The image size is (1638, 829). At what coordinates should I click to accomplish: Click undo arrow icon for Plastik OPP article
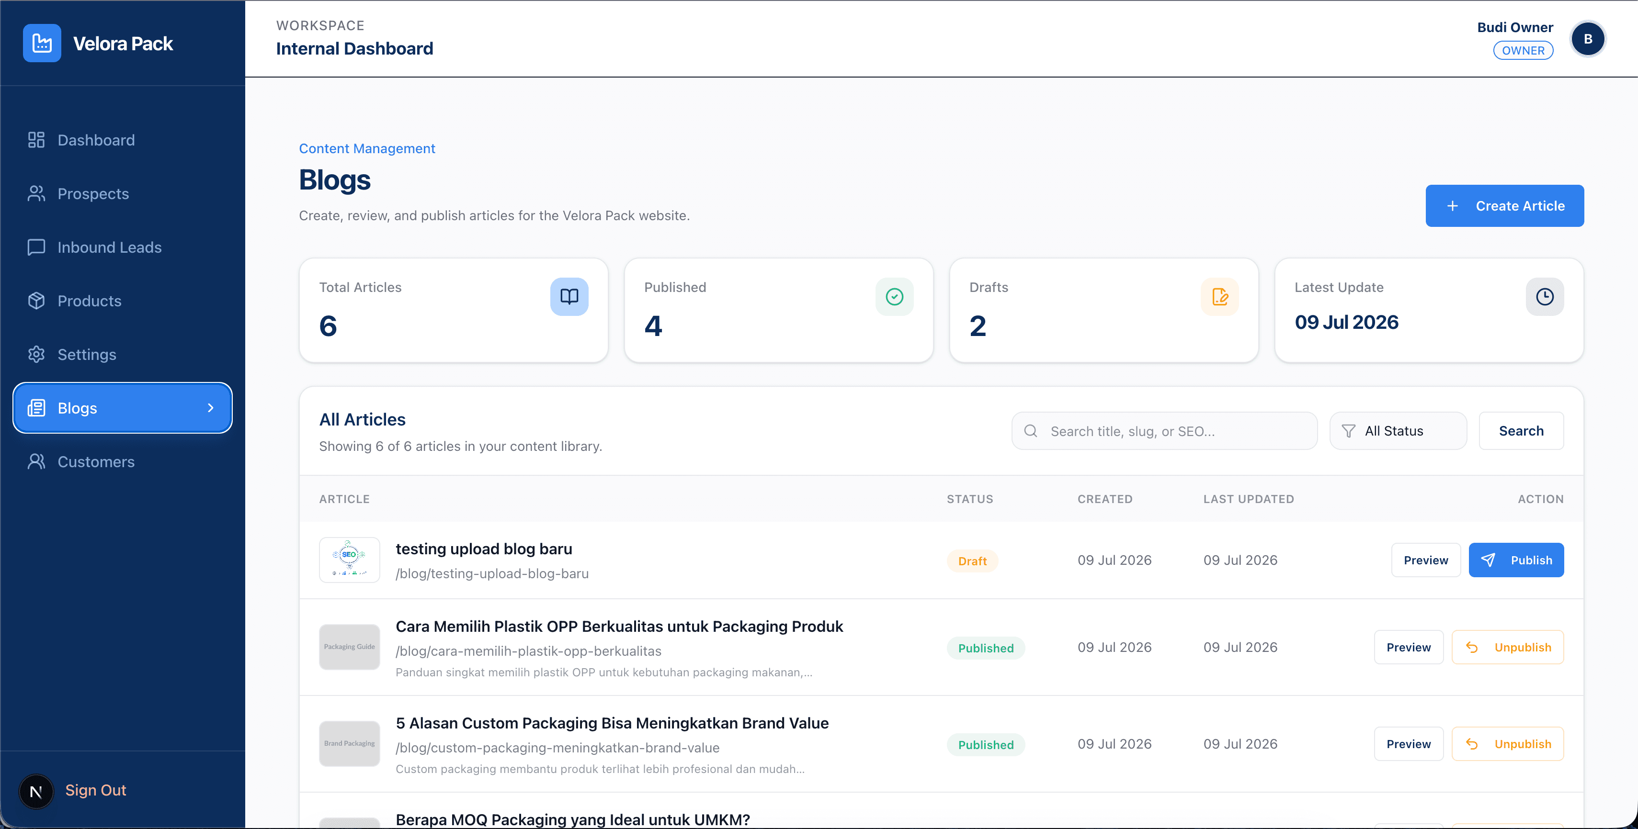click(x=1471, y=647)
